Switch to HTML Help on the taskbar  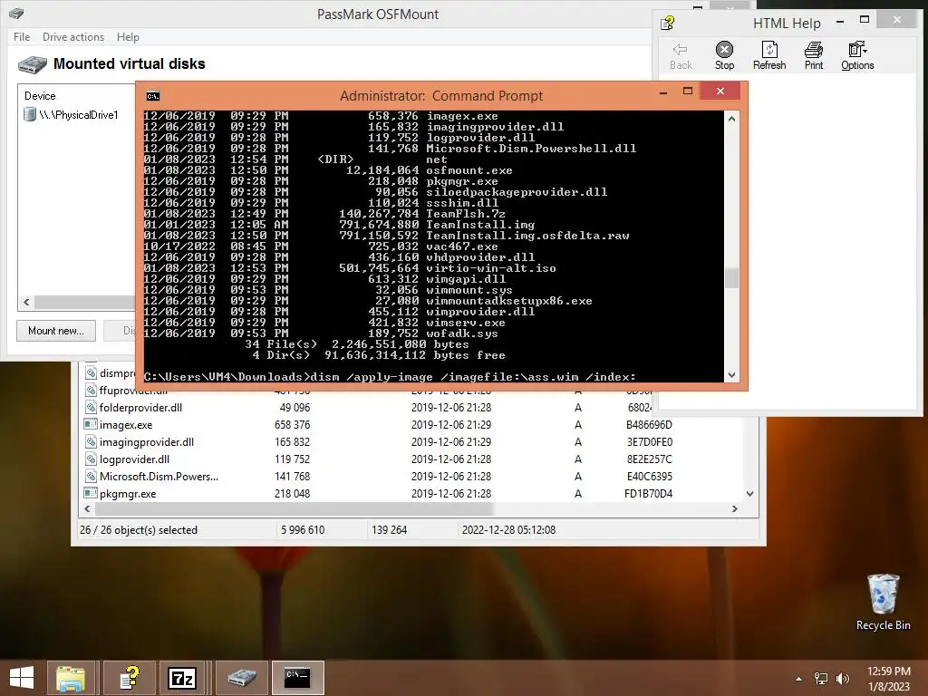coord(130,678)
